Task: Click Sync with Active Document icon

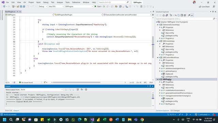Action: pos(176,15)
